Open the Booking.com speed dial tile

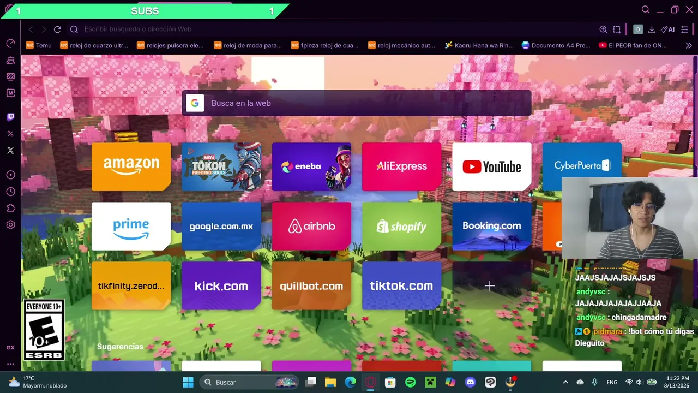[492, 227]
